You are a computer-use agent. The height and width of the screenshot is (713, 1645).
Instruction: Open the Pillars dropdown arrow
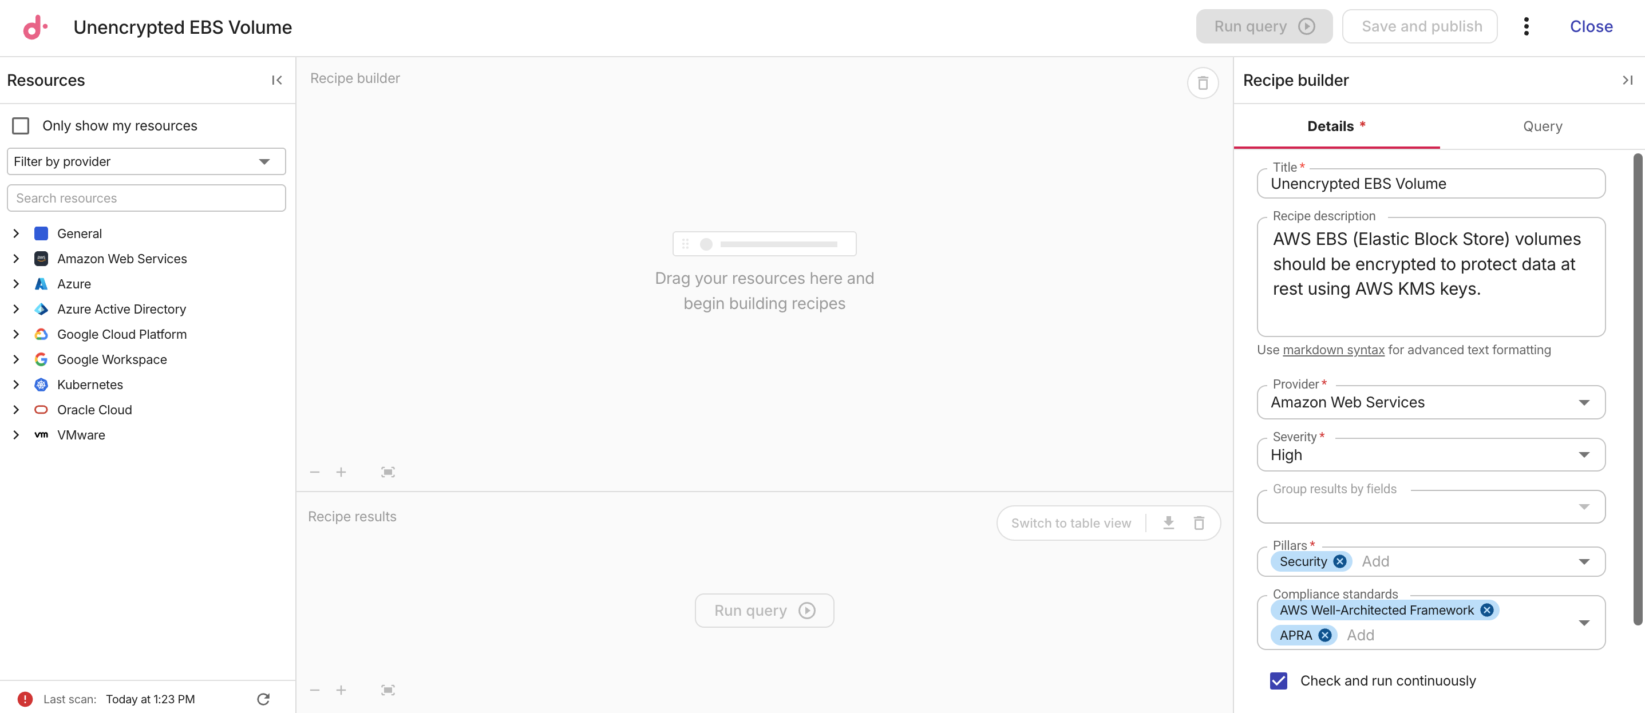click(x=1584, y=561)
